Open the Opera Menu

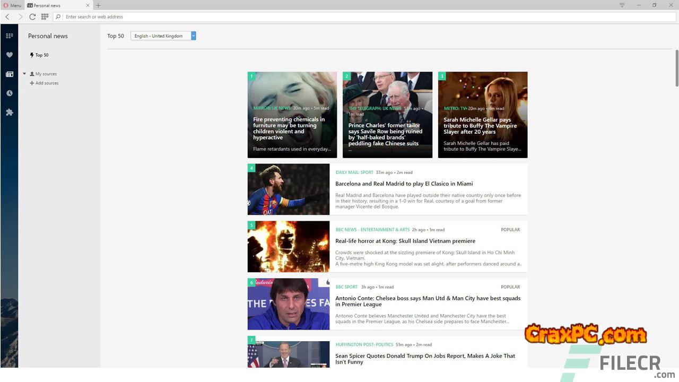click(12, 5)
